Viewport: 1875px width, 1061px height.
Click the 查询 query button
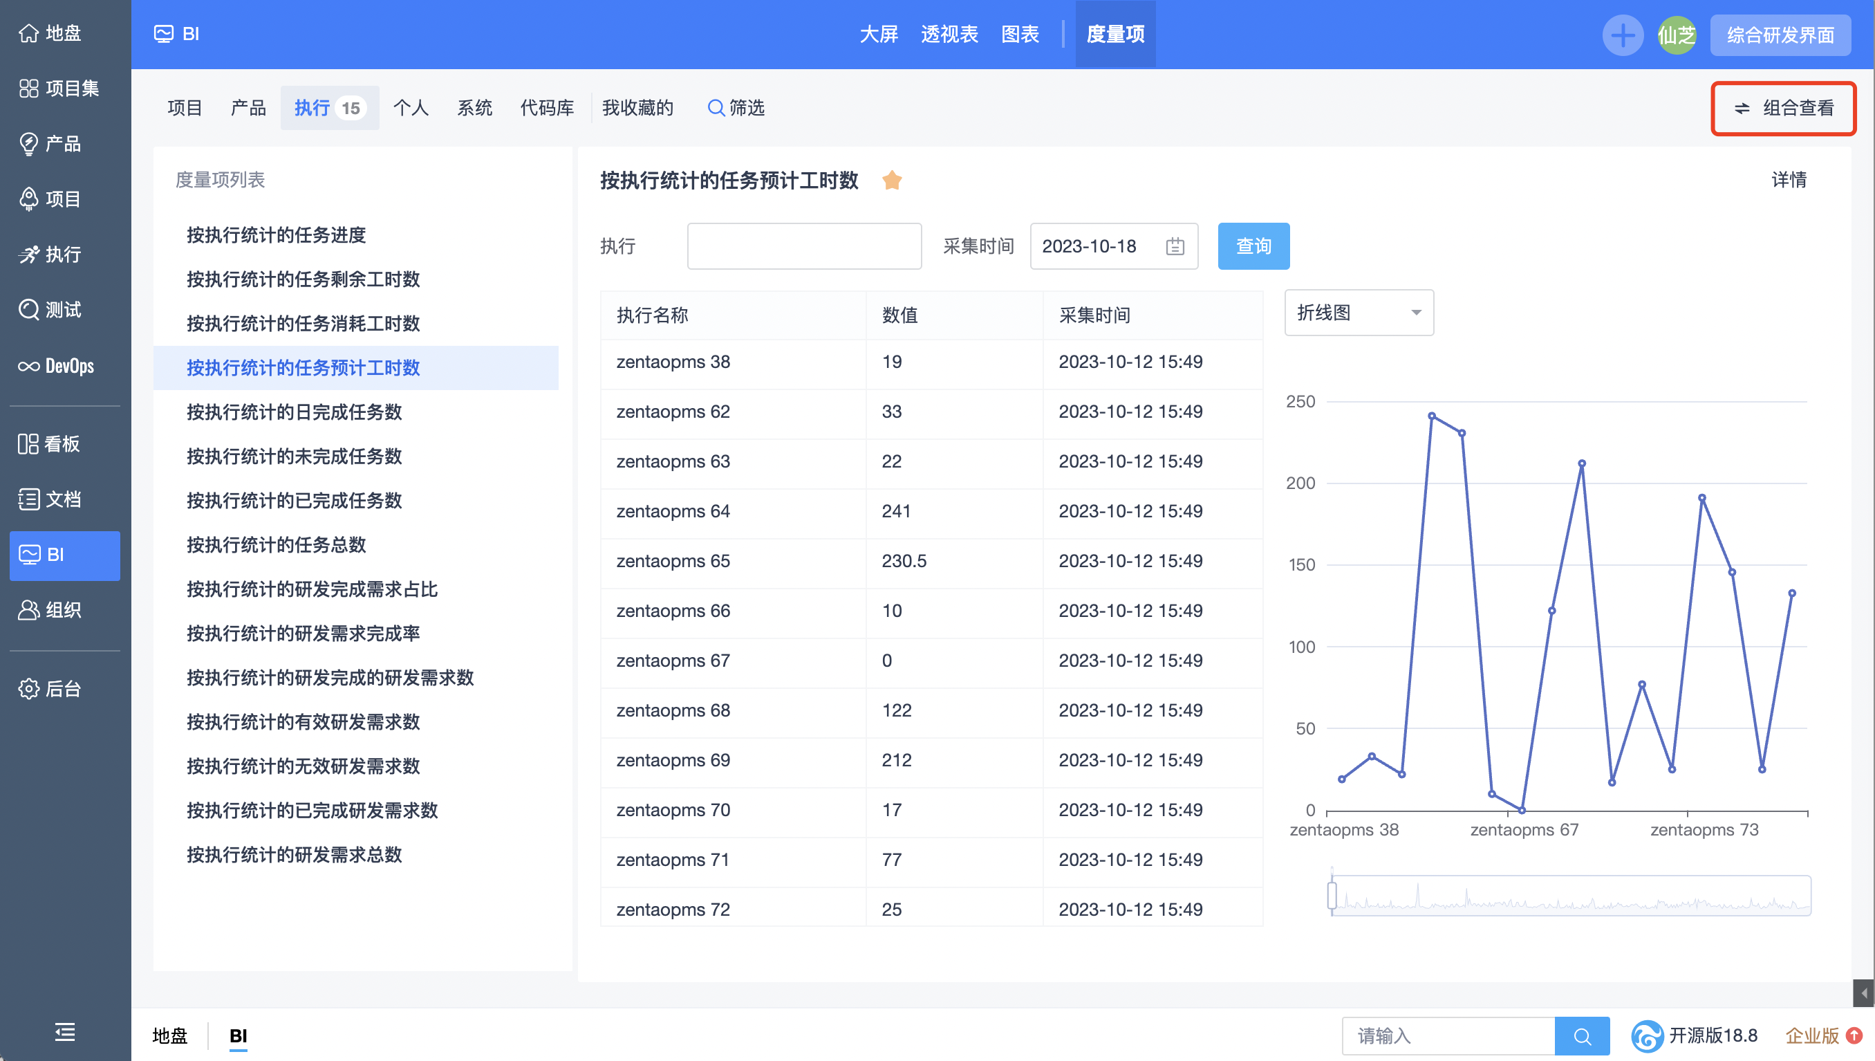pos(1252,246)
